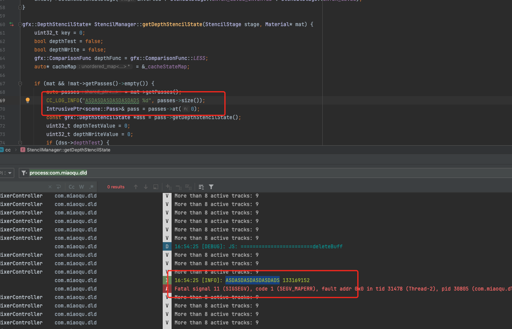Screen dimensions: 512x329
Task: Click unselect occurrence icon in find bar
Action: 178,187
